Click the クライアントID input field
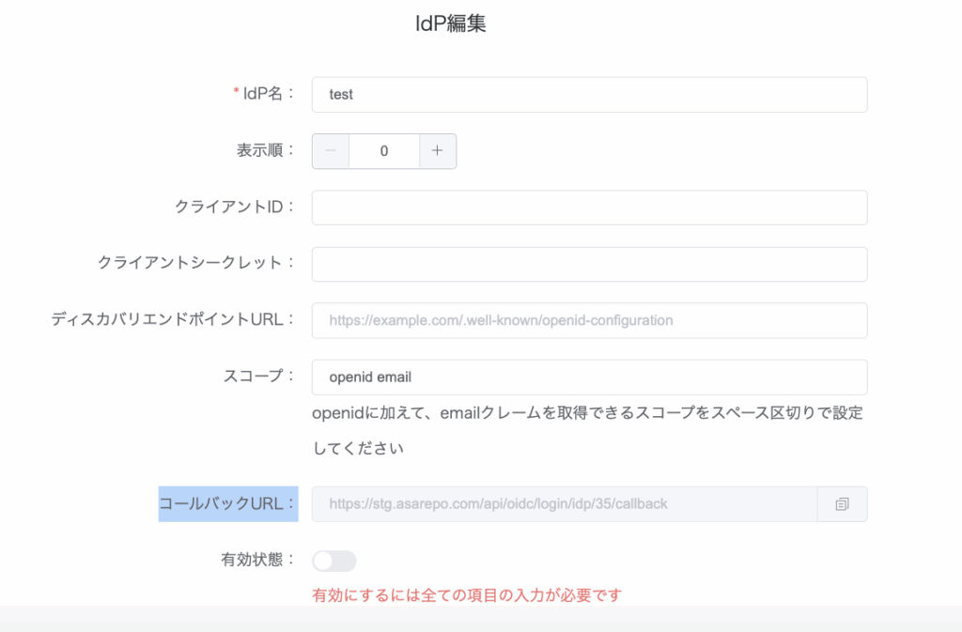Viewport: 962px width, 632px height. tap(589, 208)
